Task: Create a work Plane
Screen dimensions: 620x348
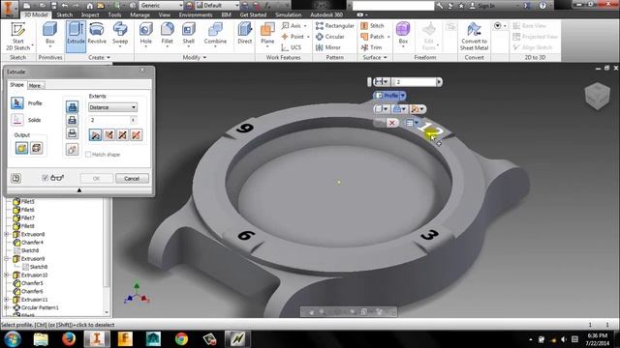Action: pyautogui.click(x=267, y=34)
